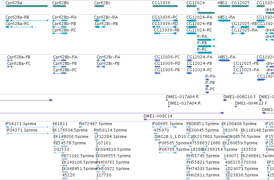Click the Cpr62Bb-RA transcript label
The width and height of the screenshot is (274, 180).
tap(64, 17)
